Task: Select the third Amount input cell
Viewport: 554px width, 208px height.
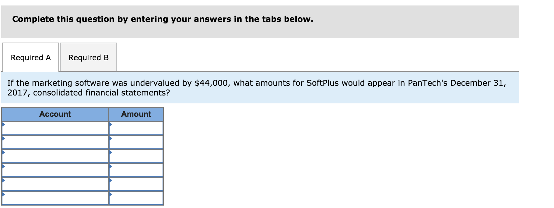Action: 137,156
